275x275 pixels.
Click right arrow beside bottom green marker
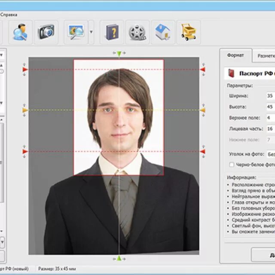124,259
